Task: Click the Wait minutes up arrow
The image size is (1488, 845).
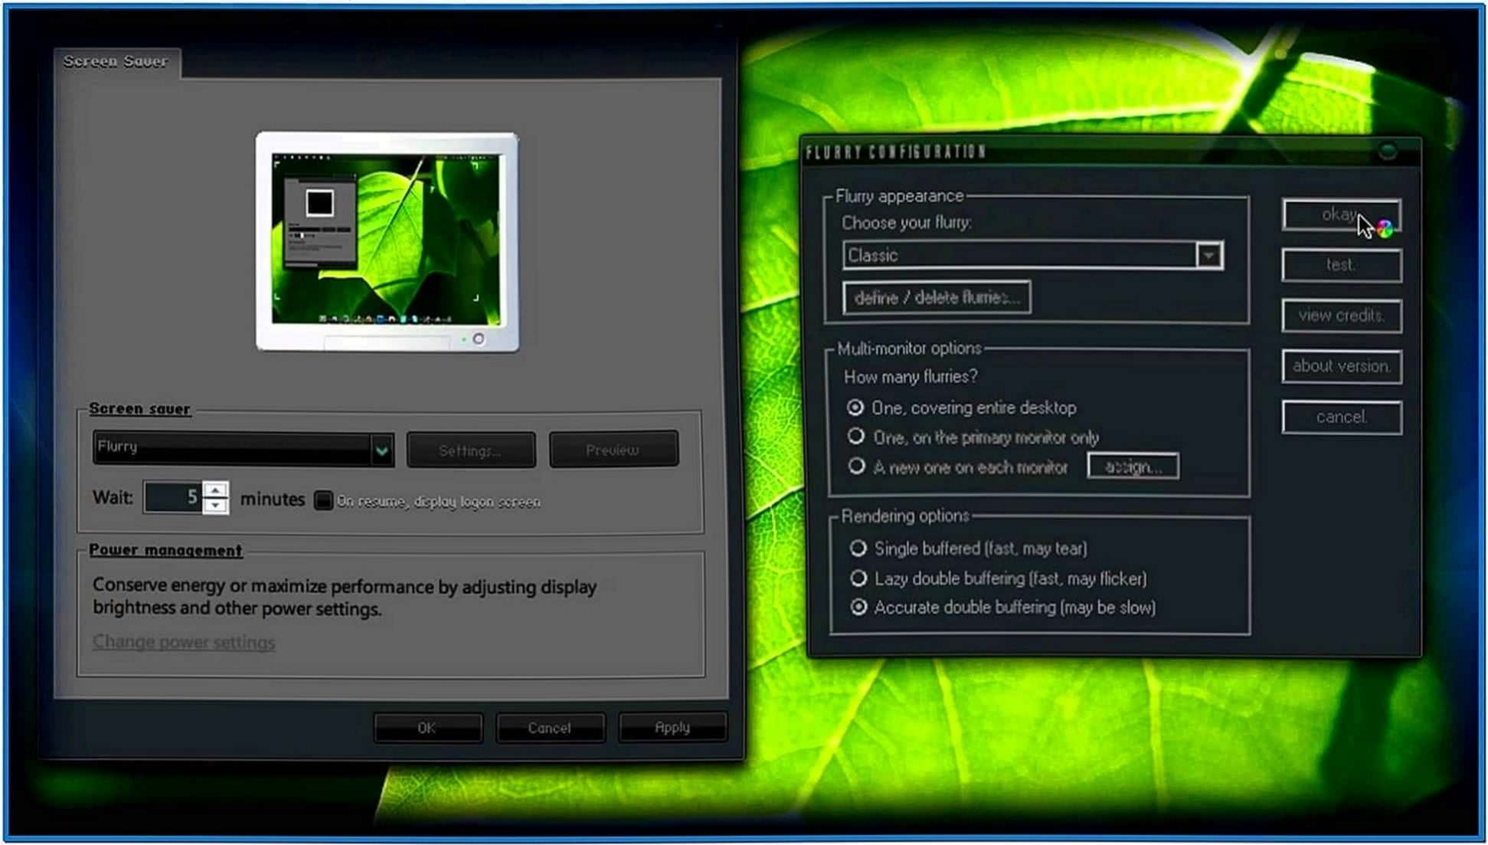Action: (216, 490)
